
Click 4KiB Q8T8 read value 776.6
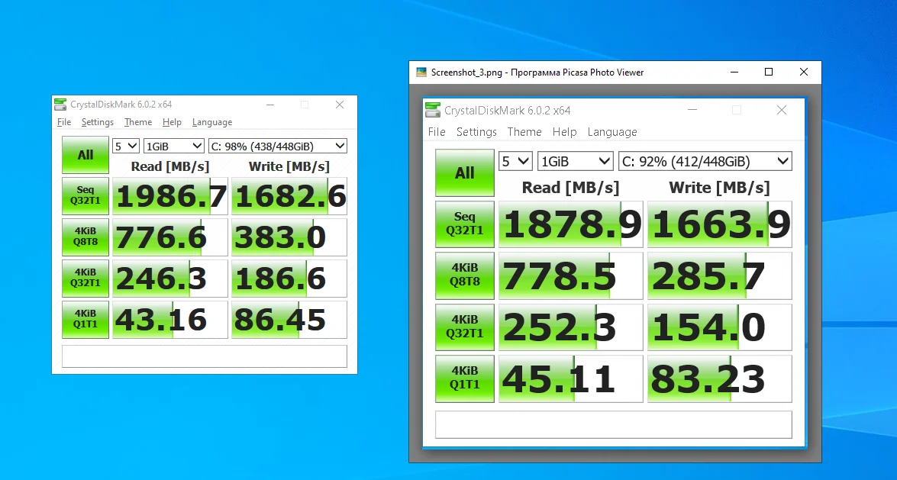(170, 237)
